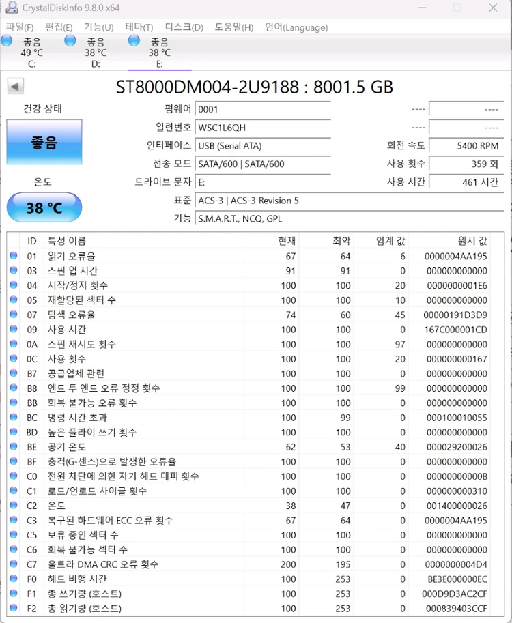Screen dimensions: 512x623
Task: Click the 현재 column header
Action: pyautogui.click(x=272, y=241)
